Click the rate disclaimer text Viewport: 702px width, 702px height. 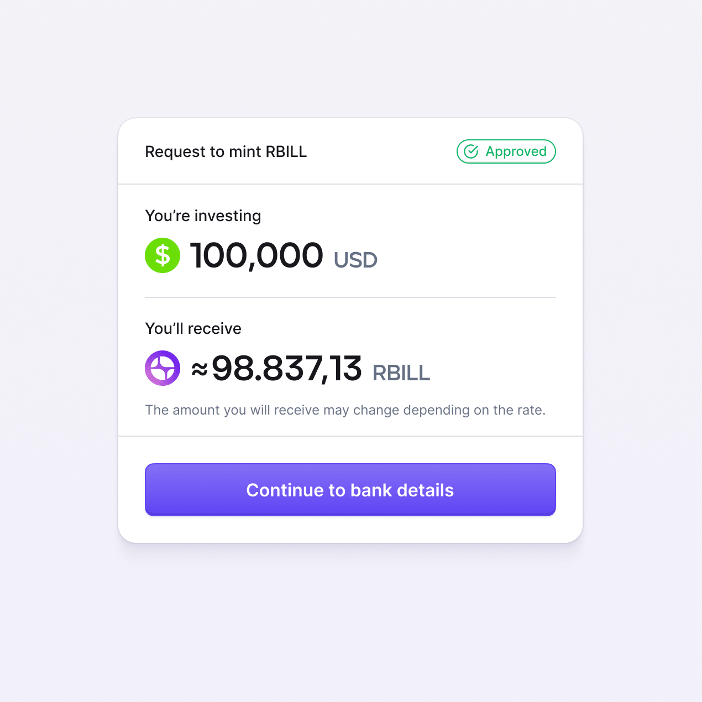pos(345,410)
